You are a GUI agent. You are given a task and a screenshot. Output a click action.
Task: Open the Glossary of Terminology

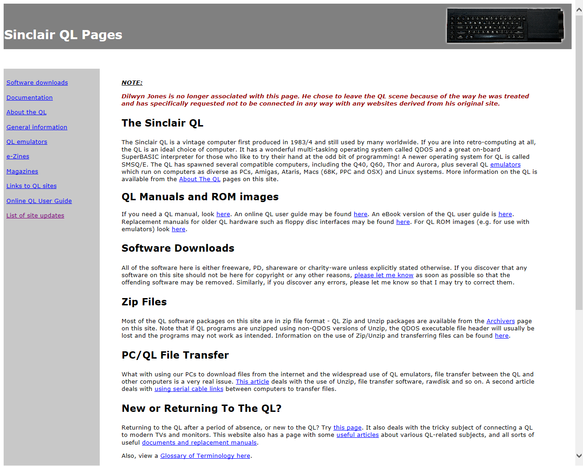pyautogui.click(x=205, y=456)
